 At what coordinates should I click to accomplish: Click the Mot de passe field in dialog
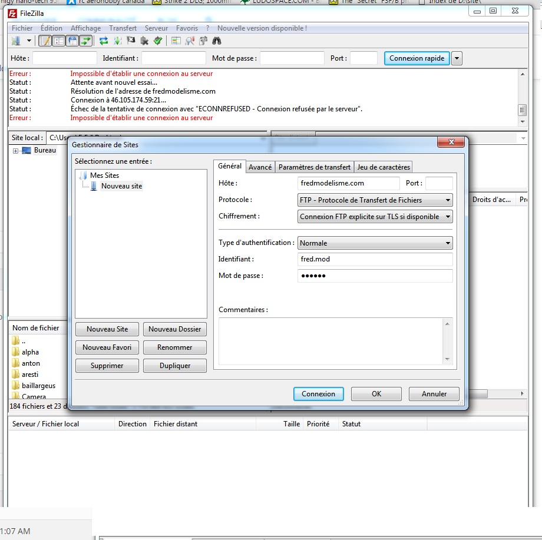pyautogui.click(x=375, y=276)
